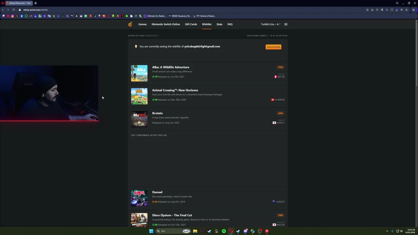The width and height of the screenshot is (418, 235).
Task: Open the browser profile account icon
Action: click(x=407, y=10)
